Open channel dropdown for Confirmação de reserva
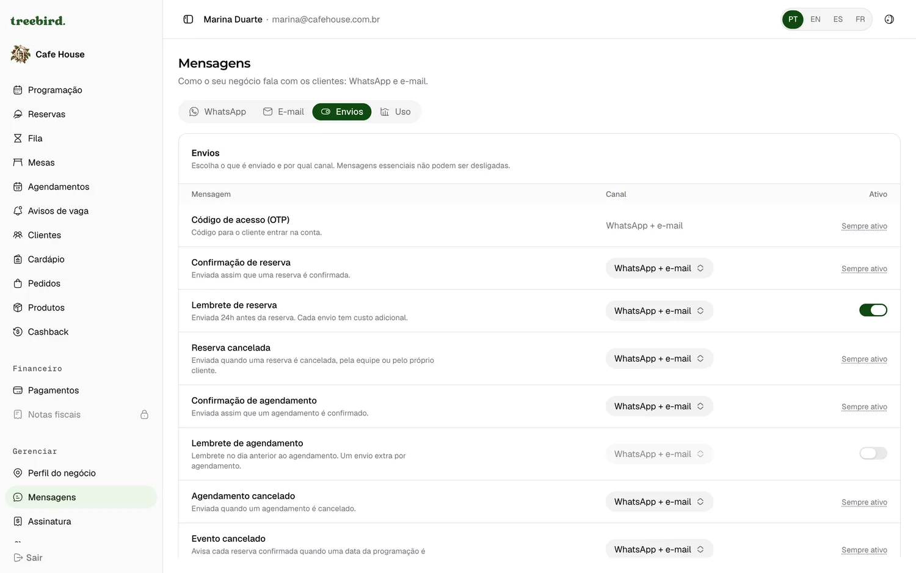Image resolution: width=916 pixels, height=573 pixels. 660,268
